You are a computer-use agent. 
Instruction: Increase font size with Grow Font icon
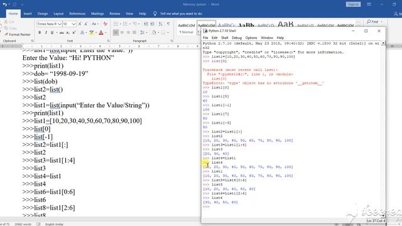point(80,24)
